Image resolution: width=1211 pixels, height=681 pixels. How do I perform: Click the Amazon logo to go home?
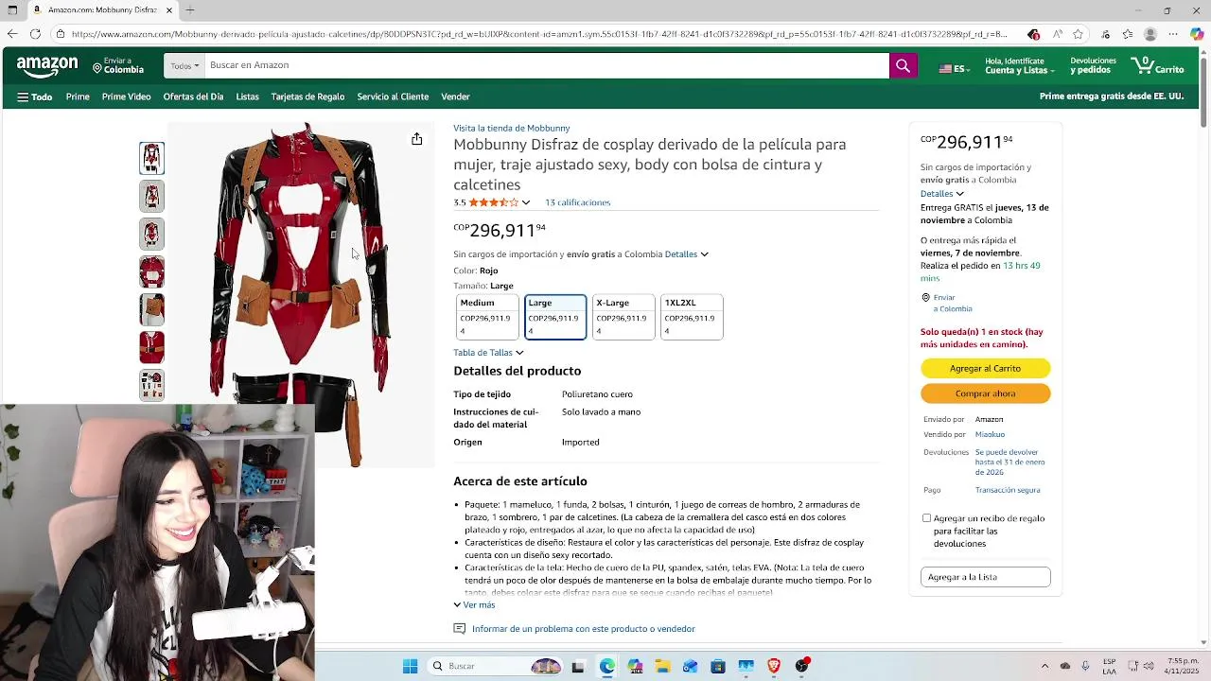[x=47, y=66]
